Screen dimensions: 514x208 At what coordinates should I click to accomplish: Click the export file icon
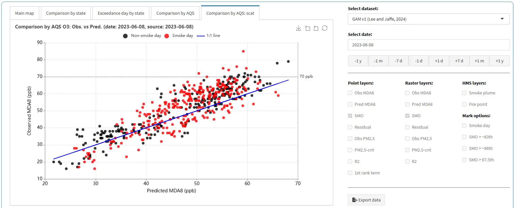click(354, 200)
